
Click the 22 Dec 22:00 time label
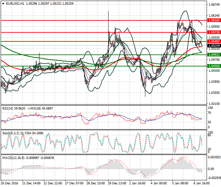tap(53, 183)
